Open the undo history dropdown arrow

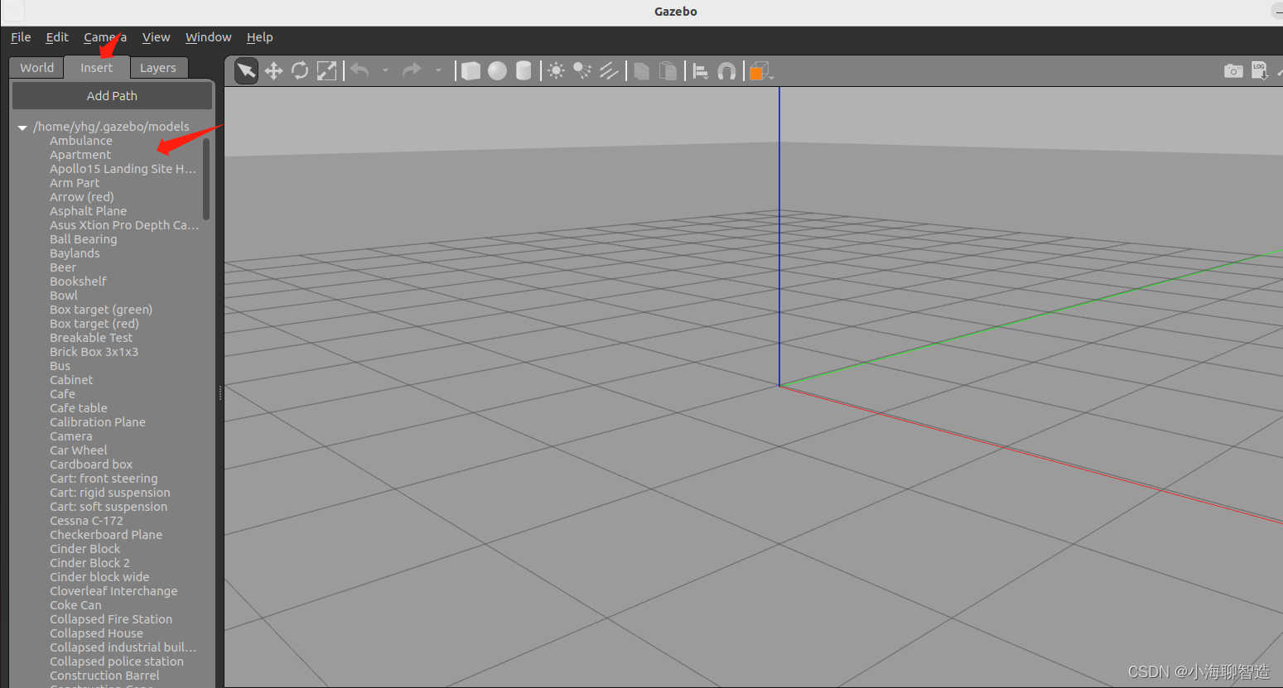[x=385, y=71]
